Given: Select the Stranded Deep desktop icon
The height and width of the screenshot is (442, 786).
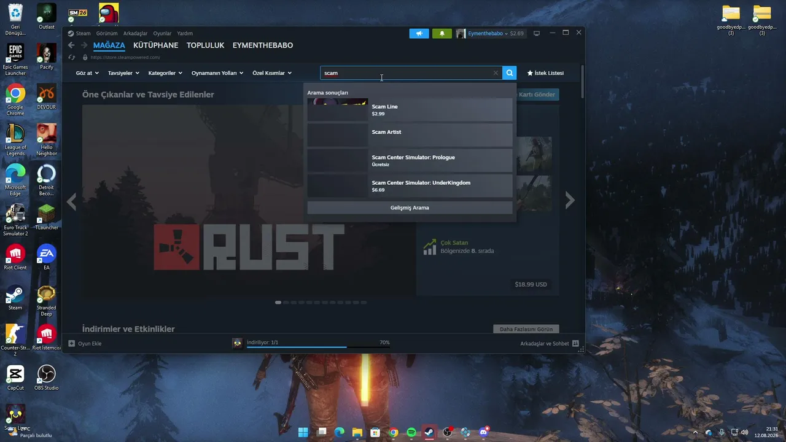Looking at the screenshot, I should pyautogui.click(x=46, y=301).
